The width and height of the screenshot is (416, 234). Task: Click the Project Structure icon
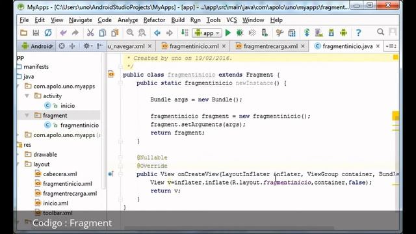(292, 32)
